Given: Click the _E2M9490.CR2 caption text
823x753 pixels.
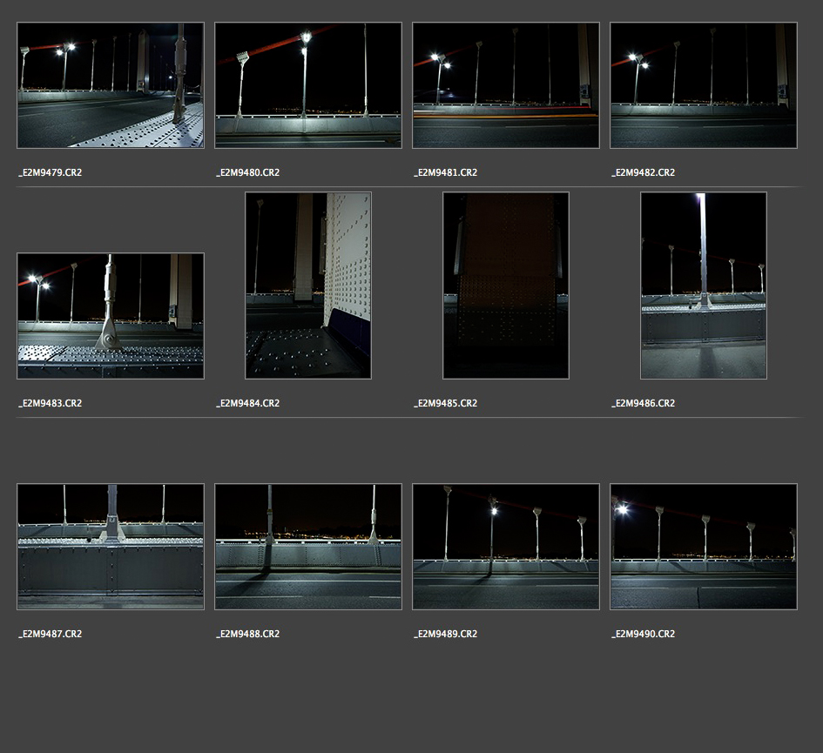Looking at the screenshot, I should pyautogui.click(x=644, y=634).
